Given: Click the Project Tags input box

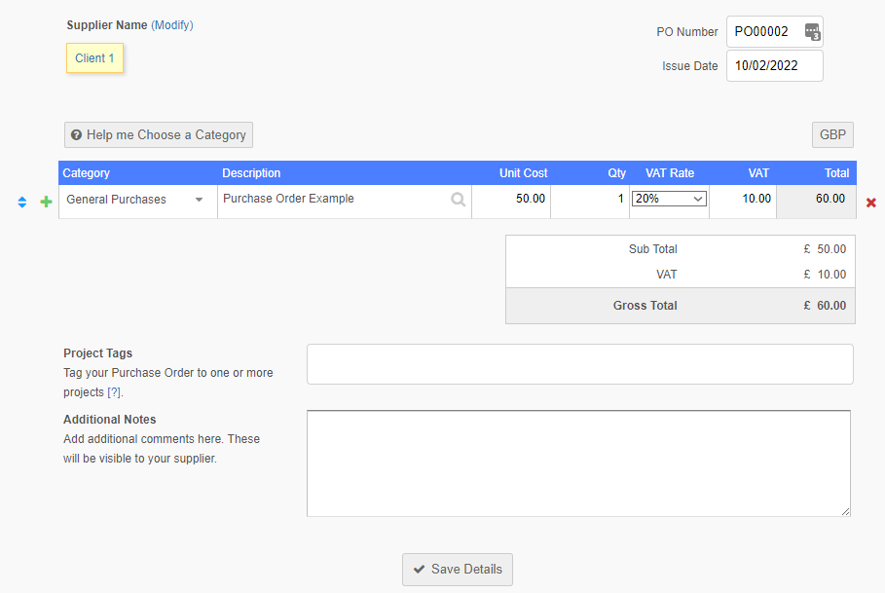Looking at the screenshot, I should [579, 364].
